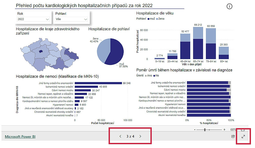Go to the previous report page chevron
The image size is (255, 148).
120,136
